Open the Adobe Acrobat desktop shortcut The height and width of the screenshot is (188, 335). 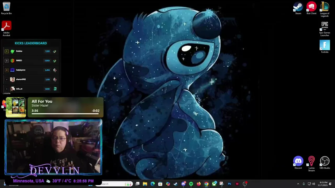tap(6, 28)
